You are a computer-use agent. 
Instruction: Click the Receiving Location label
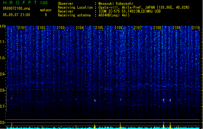[75, 7]
